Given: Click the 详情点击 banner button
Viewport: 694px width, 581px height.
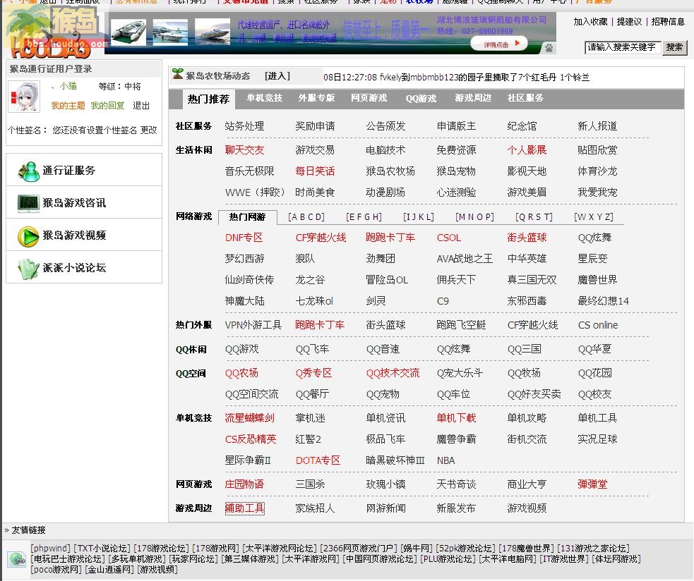Looking at the screenshot, I should coord(499,44).
